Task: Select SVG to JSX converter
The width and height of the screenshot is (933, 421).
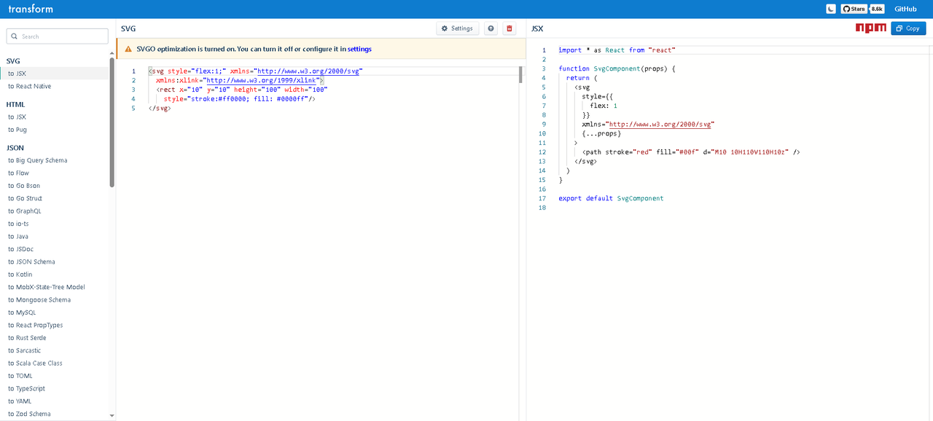Action: coord(55,74)
